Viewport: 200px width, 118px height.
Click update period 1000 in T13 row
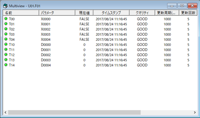point(167,60)
